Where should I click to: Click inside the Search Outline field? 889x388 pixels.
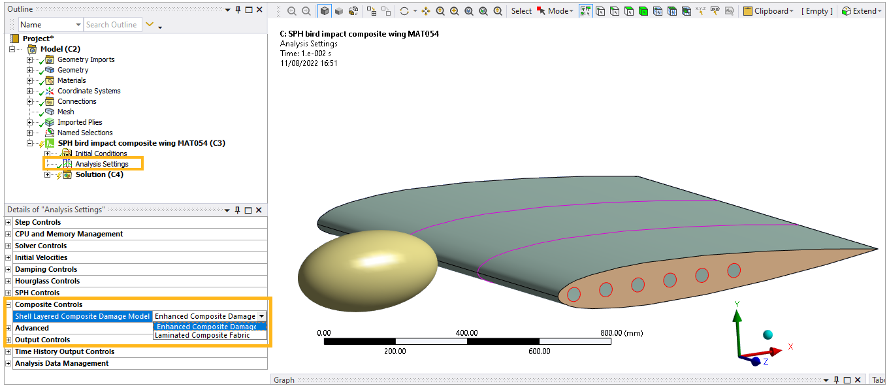point(111,24)
